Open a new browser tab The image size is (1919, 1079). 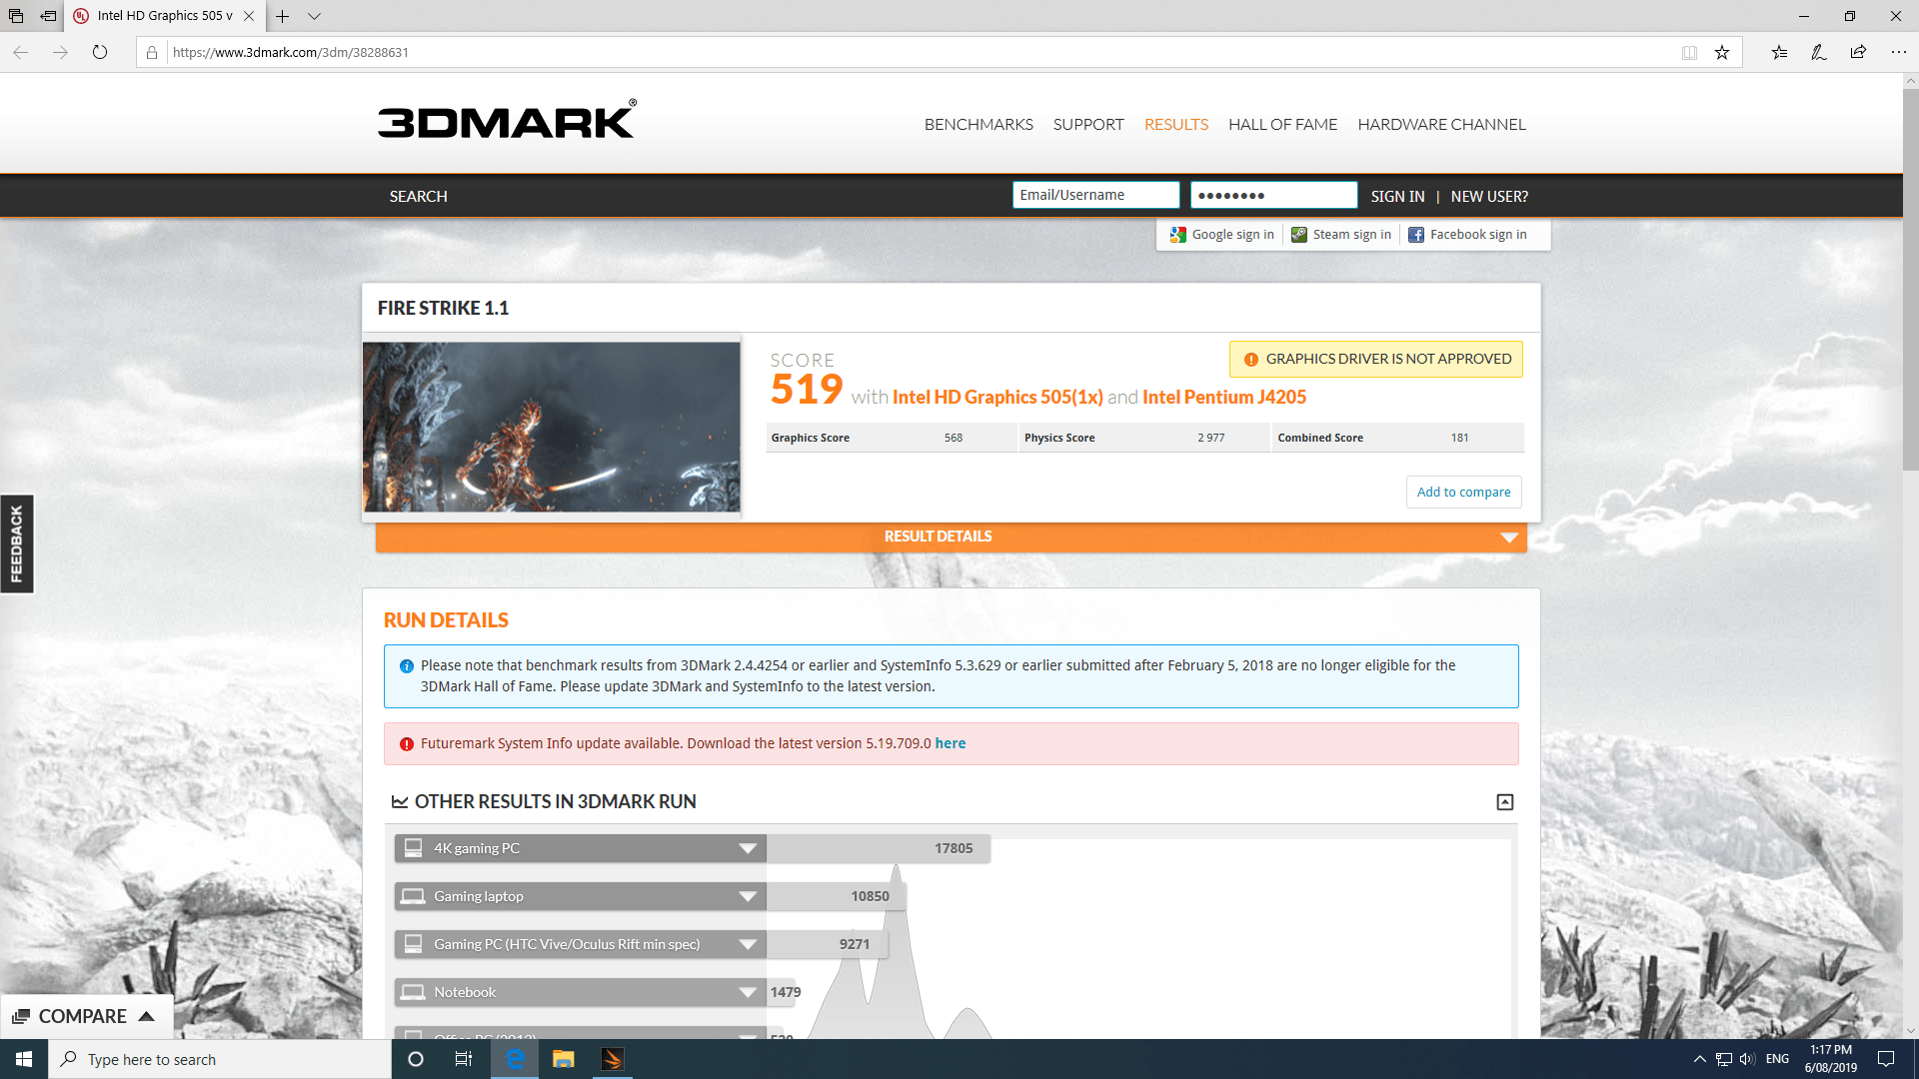283,16
